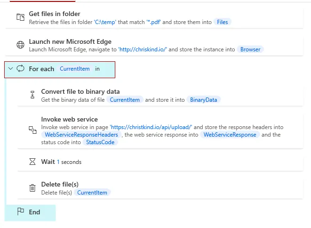Click the Convert file to binary icon
The image size is (311, 228).
coord(32,95)
